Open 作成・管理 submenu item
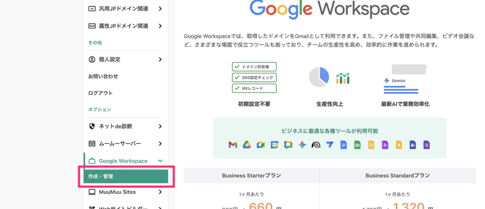 pos(126,176)
